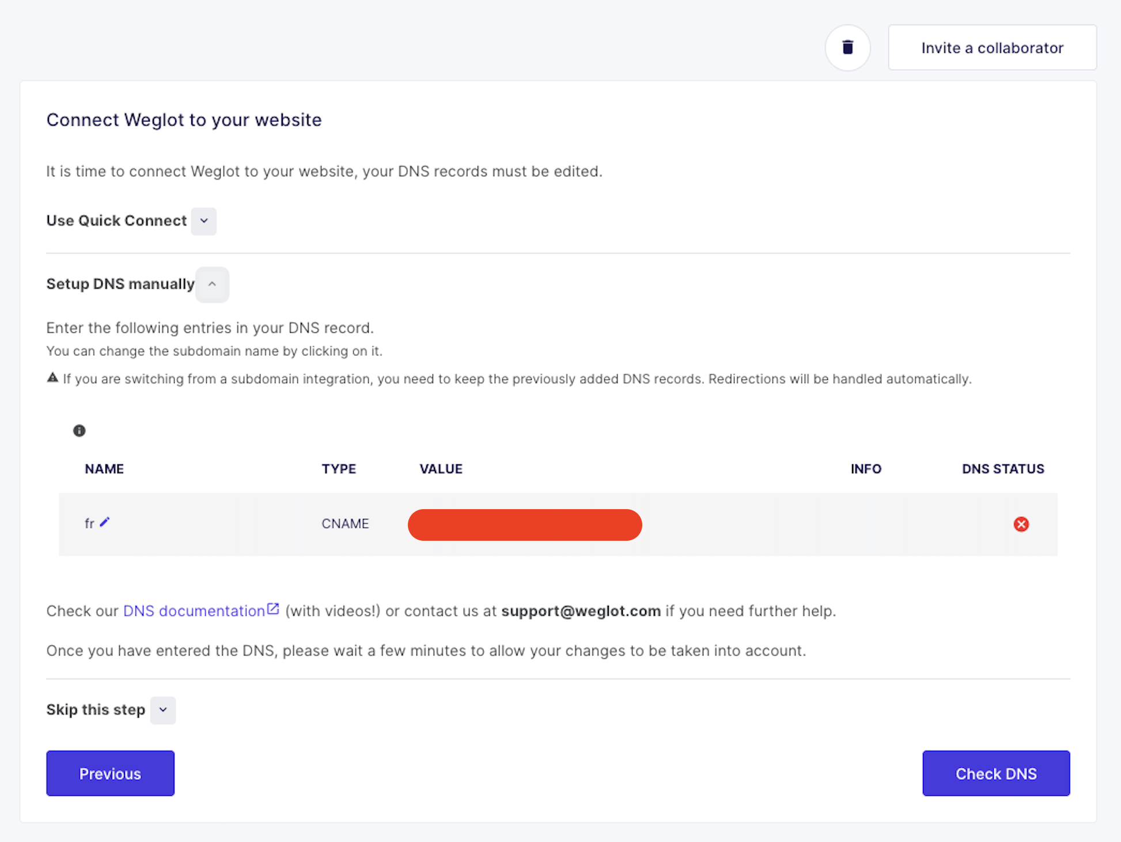Click the VALUE column header
1121x842 pixels.
[441, 469]
